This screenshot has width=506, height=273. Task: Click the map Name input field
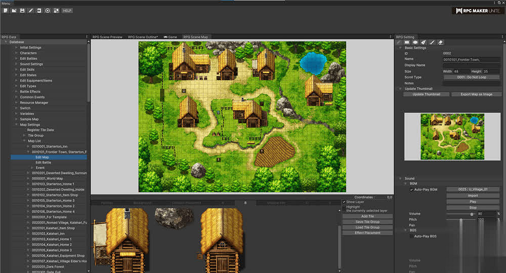[471, 59]
